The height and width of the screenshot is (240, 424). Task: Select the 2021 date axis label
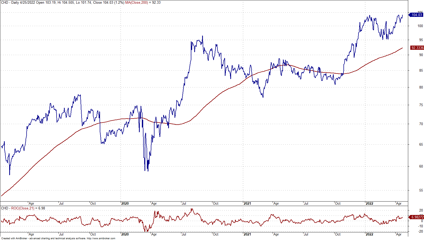coord(248,203)
